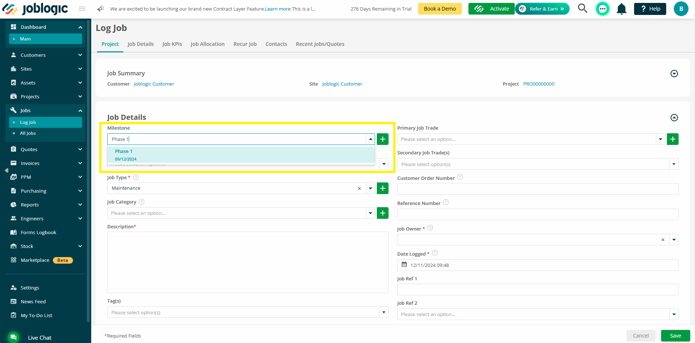Open the notifications bell

622,9
